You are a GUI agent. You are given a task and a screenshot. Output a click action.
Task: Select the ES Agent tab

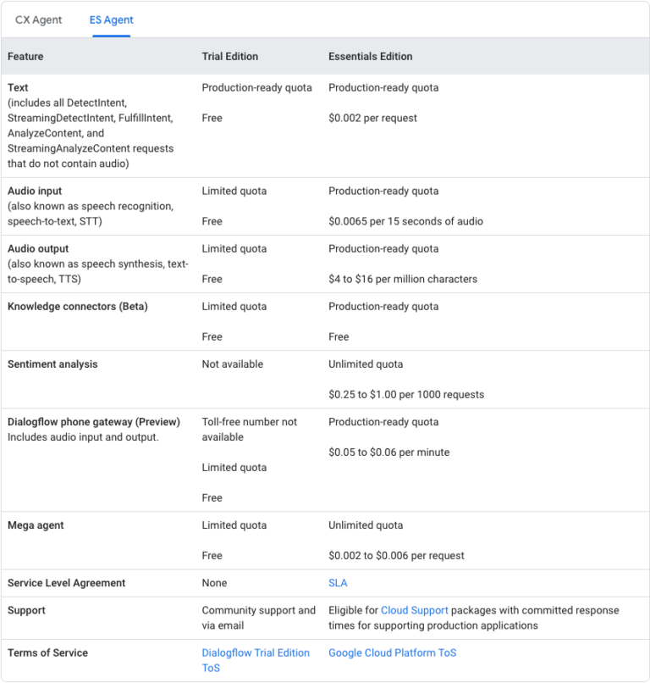coord(112,19)
